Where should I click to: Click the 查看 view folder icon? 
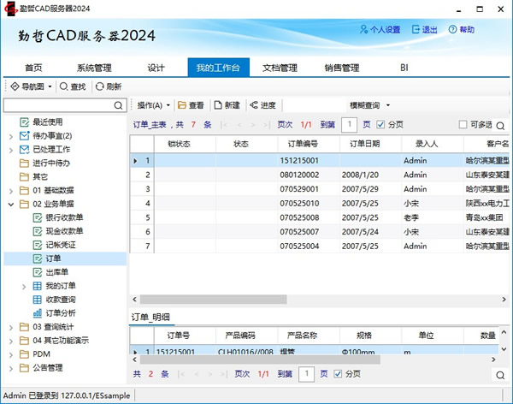click(182, 105)
